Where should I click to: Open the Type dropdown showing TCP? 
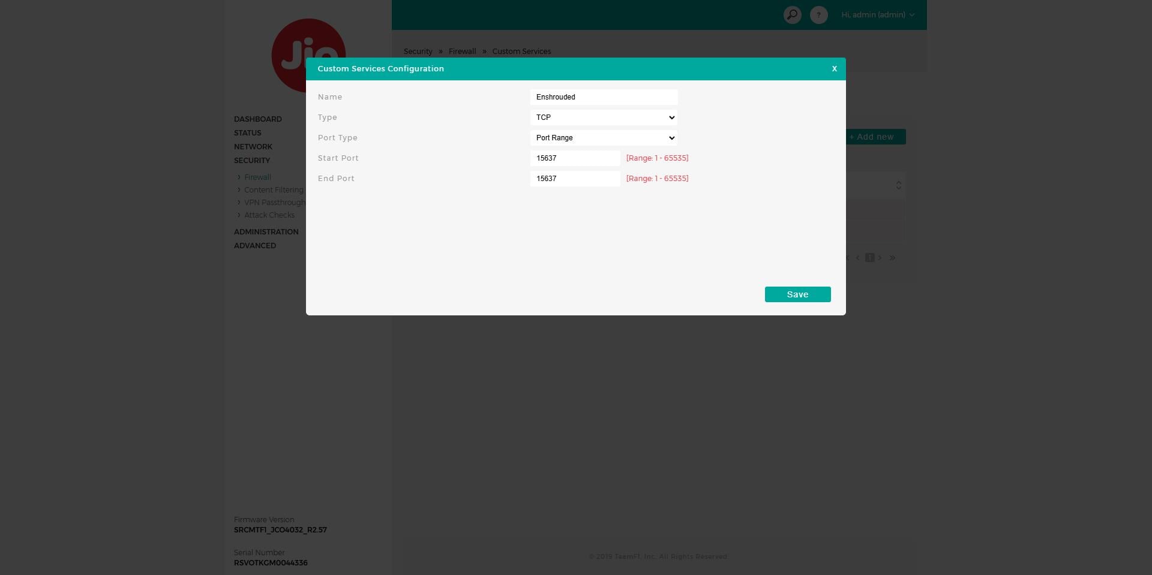604,118
